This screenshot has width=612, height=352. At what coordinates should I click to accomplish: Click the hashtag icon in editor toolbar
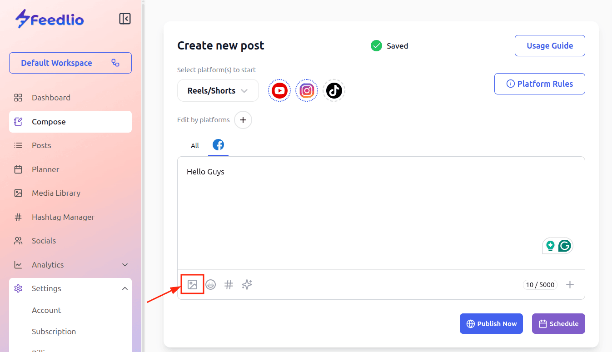pos(229,285)
